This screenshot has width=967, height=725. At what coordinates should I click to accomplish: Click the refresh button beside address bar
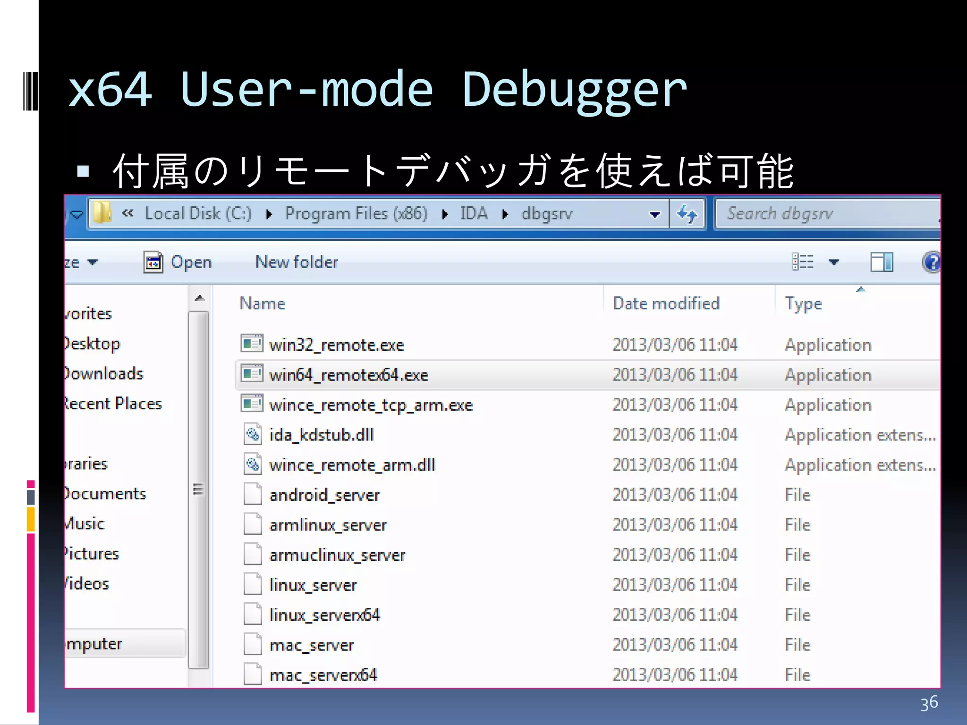(x=687, y=214)
